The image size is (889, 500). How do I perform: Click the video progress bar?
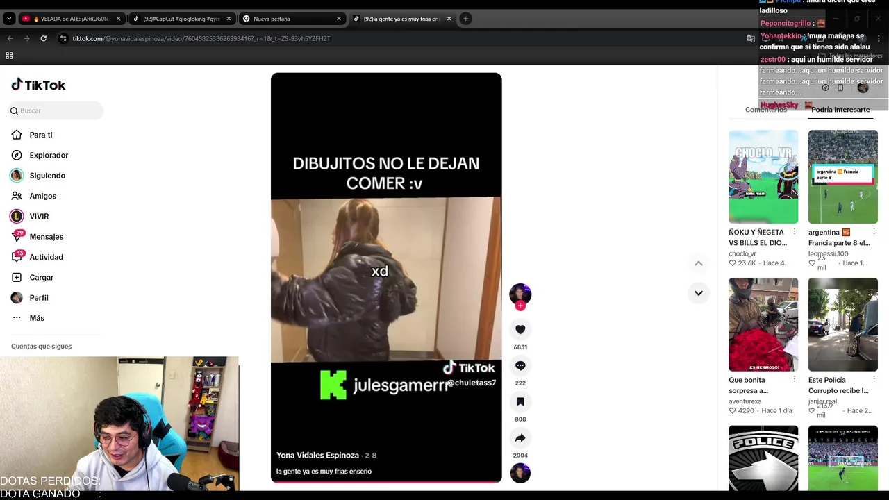[x=386, y=481]
